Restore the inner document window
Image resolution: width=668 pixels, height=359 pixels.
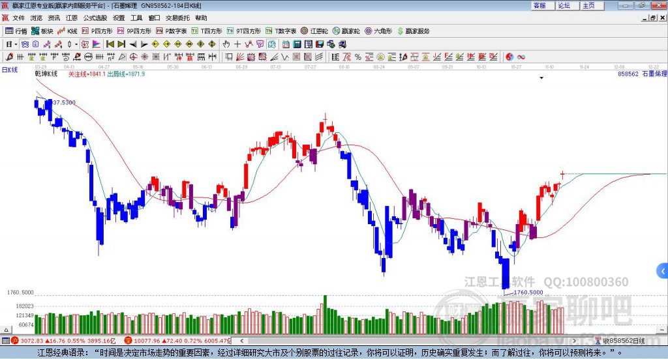pos(652,18)
